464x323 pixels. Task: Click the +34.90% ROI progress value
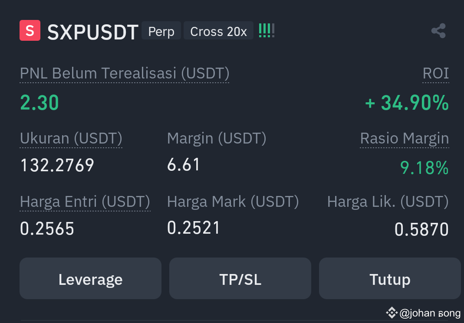click(x=406, y=103)
